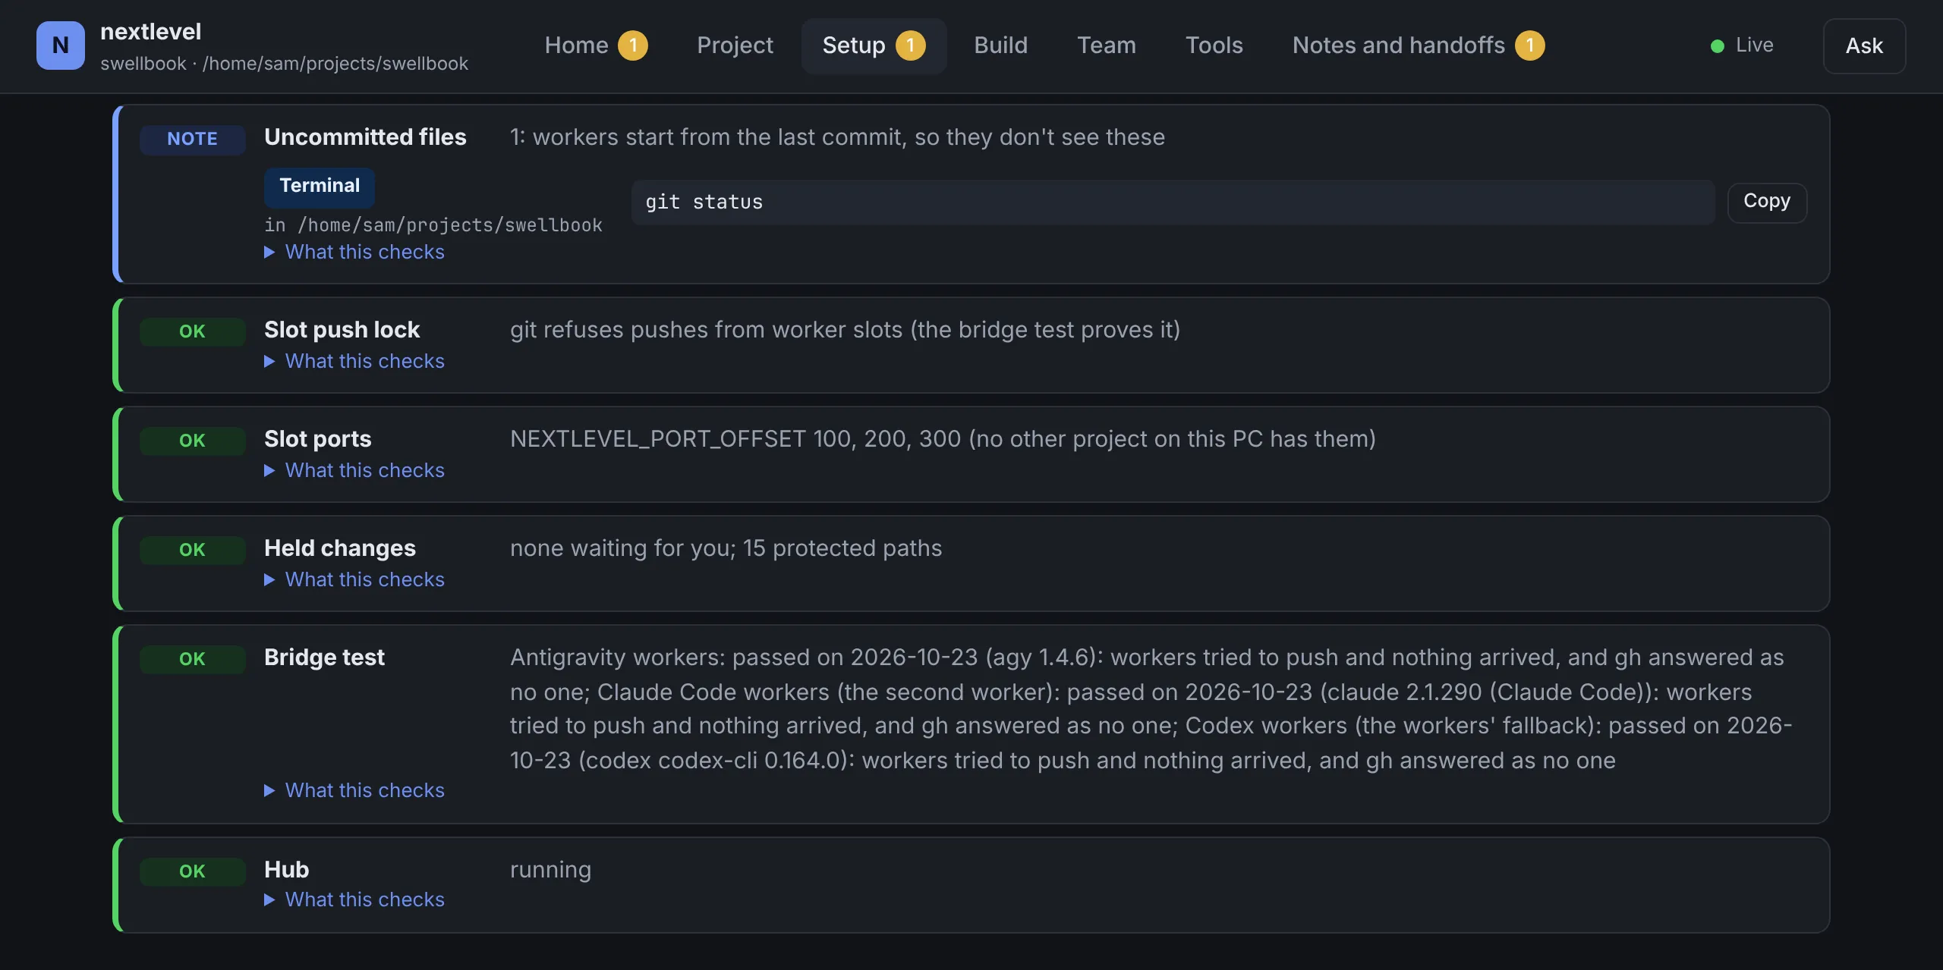1943x970 pixels.
Task: Expand What this checks under Uncommitted files
Action: (354, 252)
